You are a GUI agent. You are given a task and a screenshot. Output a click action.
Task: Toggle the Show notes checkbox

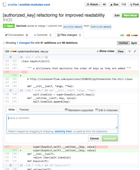tap(98, 51)
